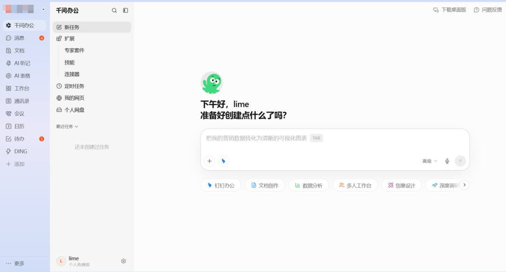Viewport: 506px width, 272px height.
Task: Open 日历 calendar
Action: pyautogui.click(x=24, y=126)
